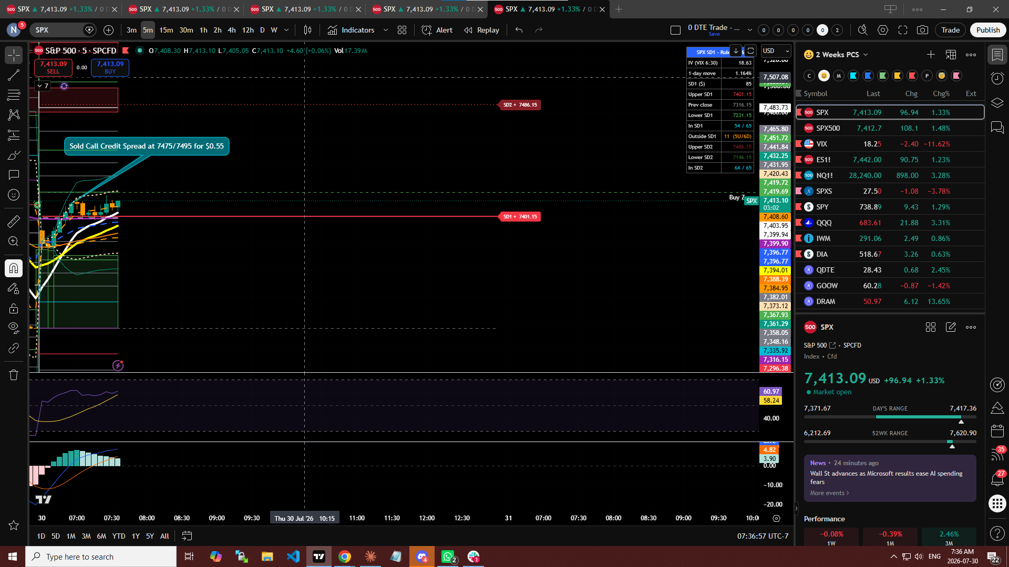Pick the trend line drawing tool
The image size is (1009, 567).
point(14,75)
